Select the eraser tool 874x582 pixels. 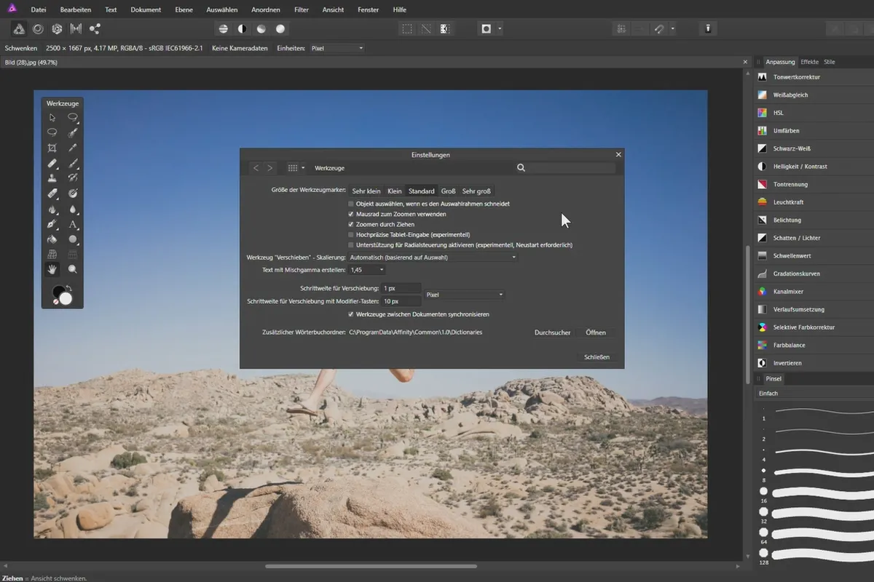[x=52, y=194]
